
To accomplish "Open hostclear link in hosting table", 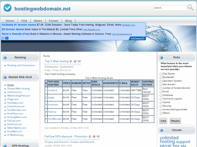I will (53, 105).
